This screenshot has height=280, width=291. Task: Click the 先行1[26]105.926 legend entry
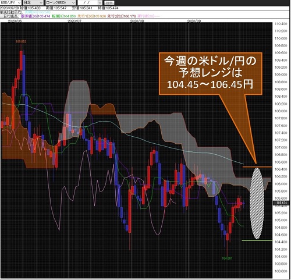point(92,16)
